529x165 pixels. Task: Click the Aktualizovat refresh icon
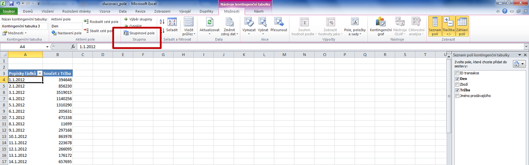click(x=209, y=22)
